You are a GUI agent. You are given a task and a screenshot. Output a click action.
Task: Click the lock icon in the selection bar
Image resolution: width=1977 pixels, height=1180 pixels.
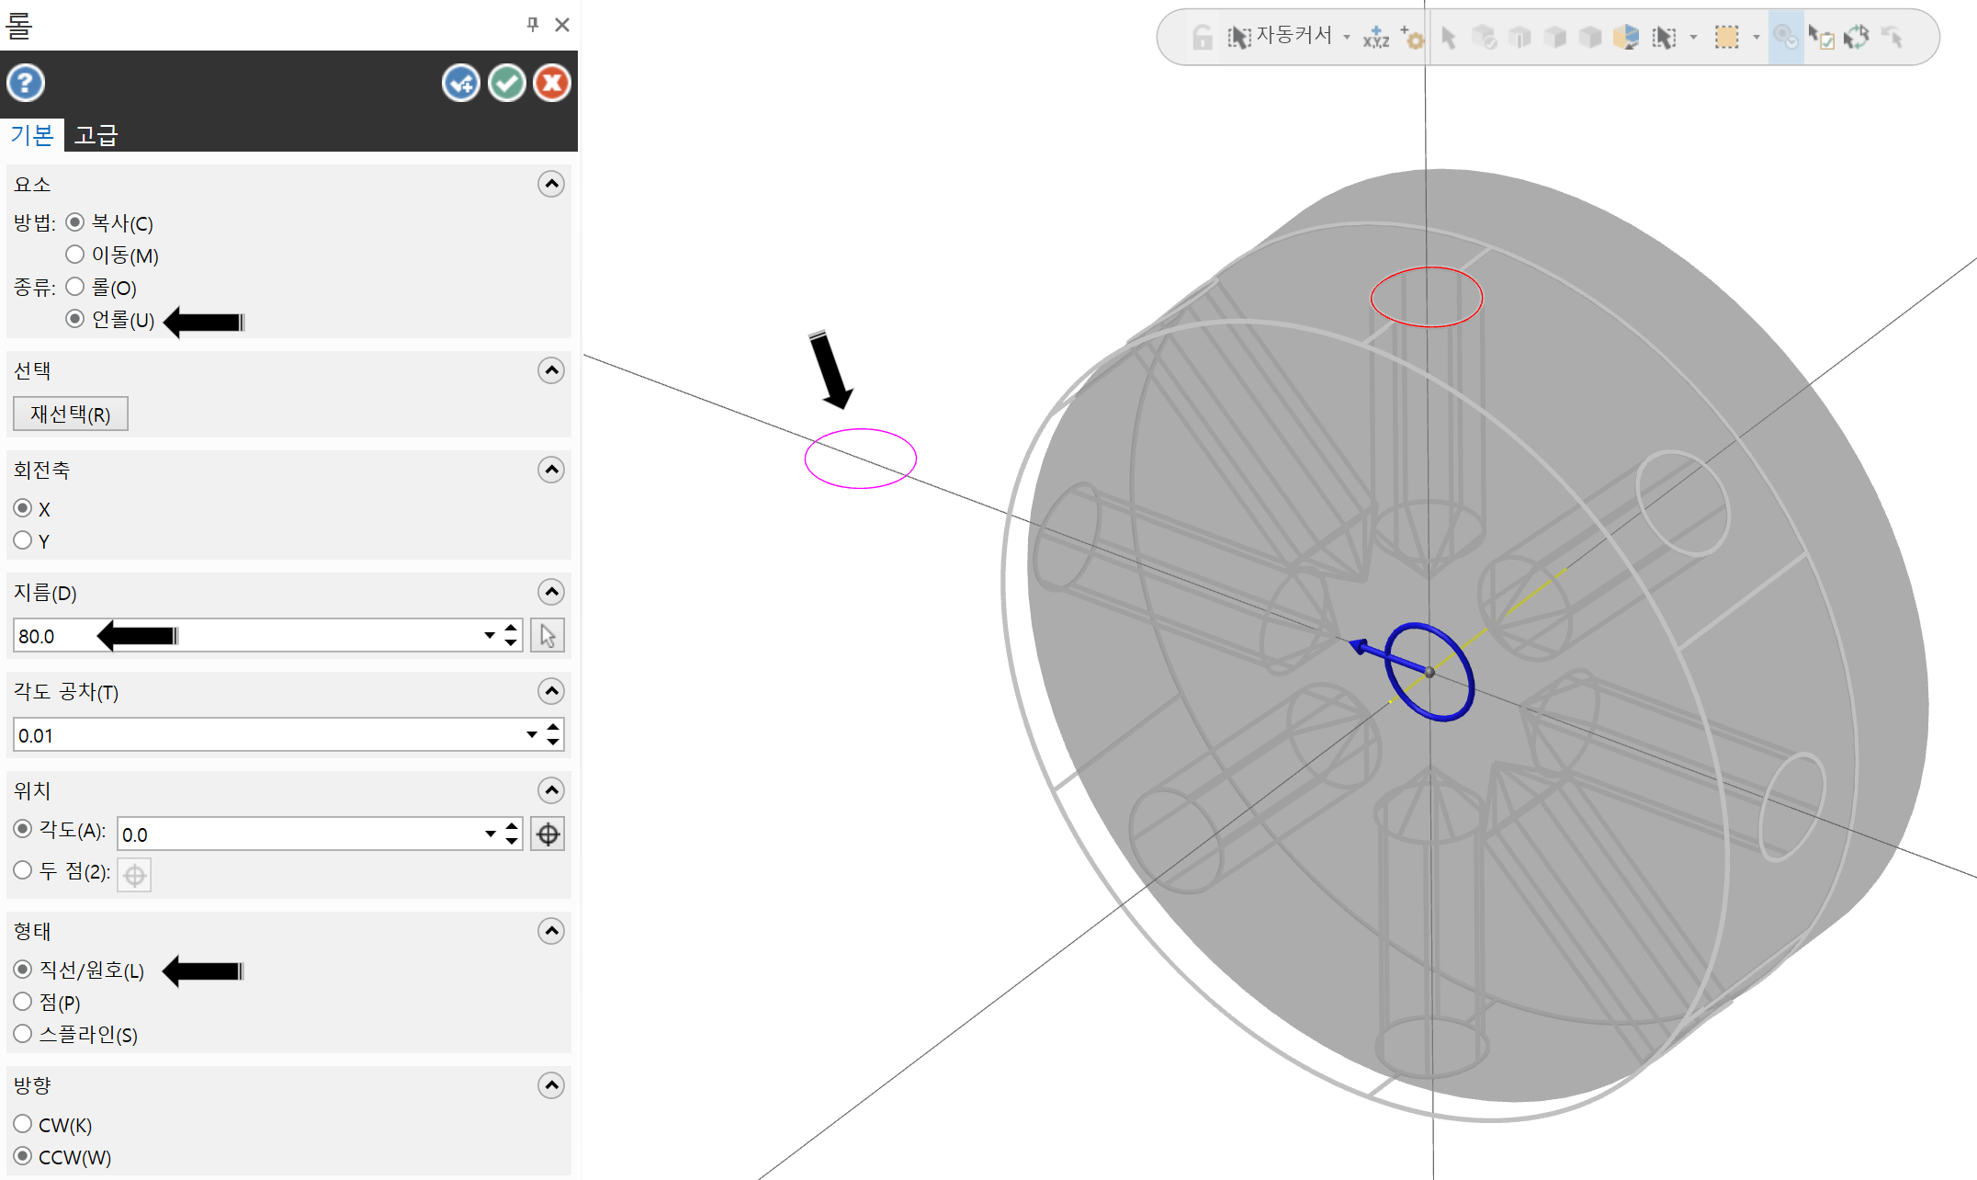[x=1202, y=38]
